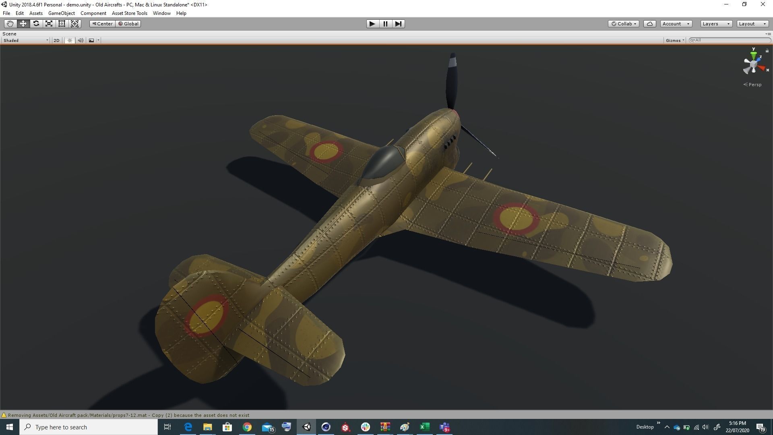Open Desktop toolbar label
The width and height of the screenshot is (773, 435).
click(x=645, y=427)
